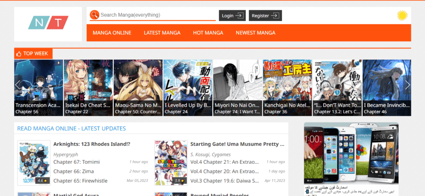Open the Kanchigai No Atel... thumbnail

tap(288, 88)
